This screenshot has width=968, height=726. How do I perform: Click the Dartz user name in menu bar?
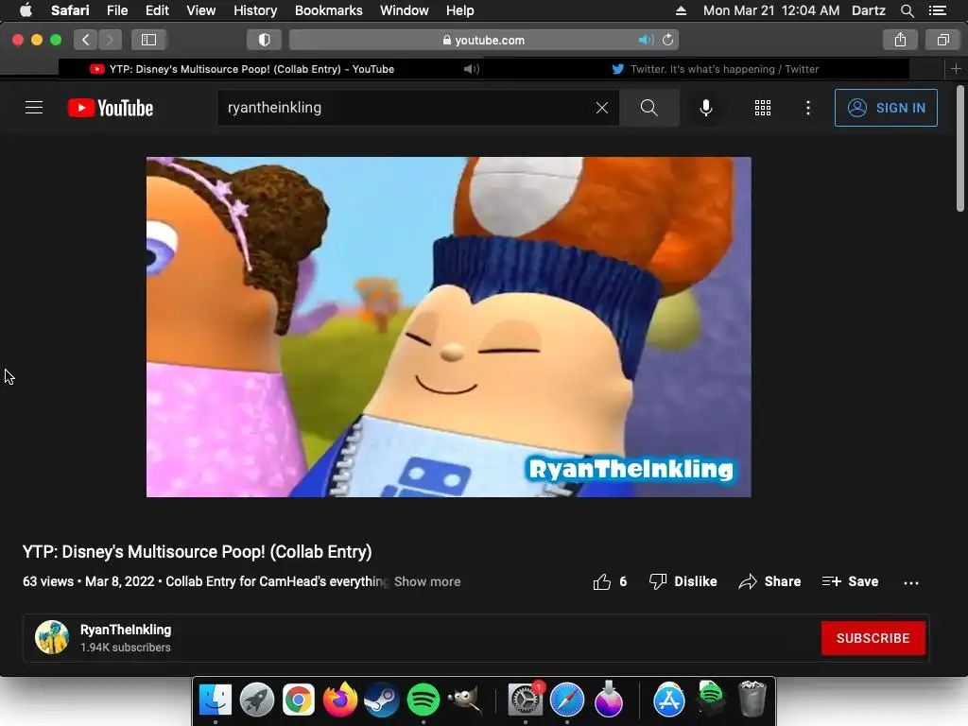point(868,10)
